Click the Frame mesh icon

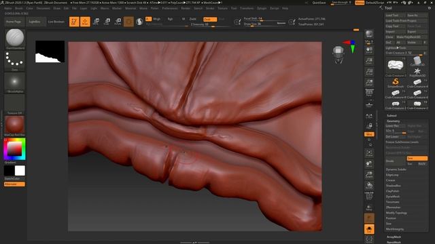(x=369, y=153)
